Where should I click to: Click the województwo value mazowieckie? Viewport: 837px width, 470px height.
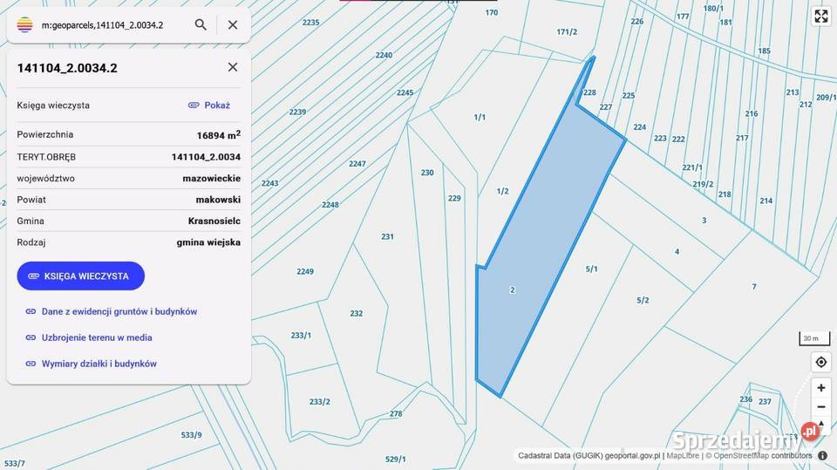[x=211, y=178]
